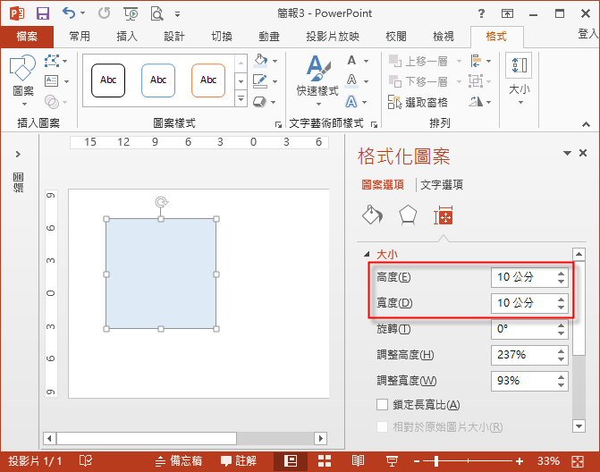Switch to the 動畫 Animations tab

pyautogui.click(x=269, y=37)
